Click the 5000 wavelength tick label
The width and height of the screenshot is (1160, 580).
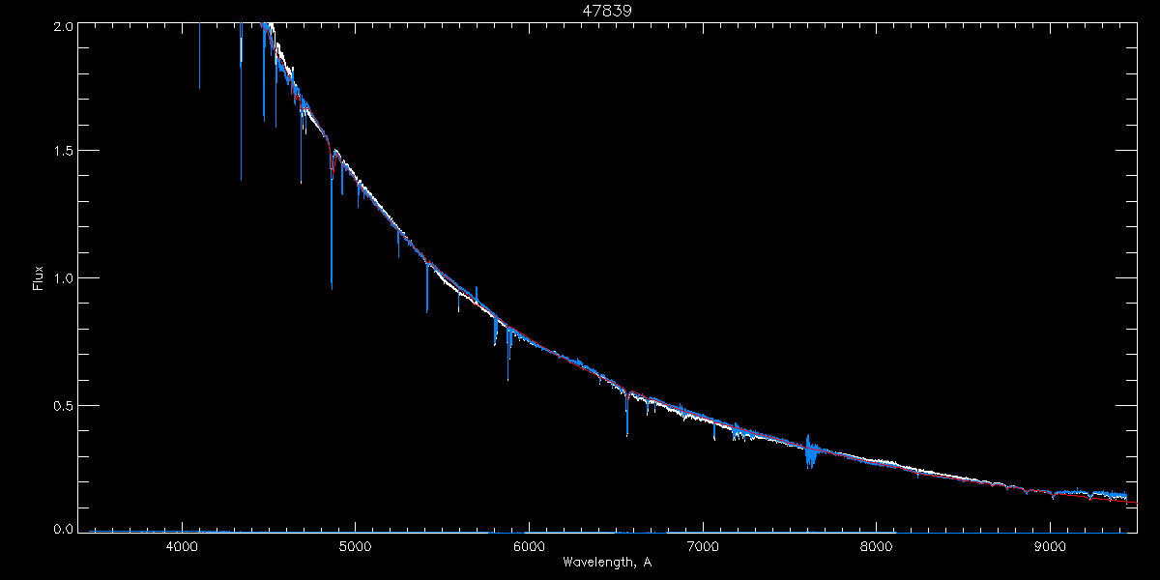(x=356, y=546)
